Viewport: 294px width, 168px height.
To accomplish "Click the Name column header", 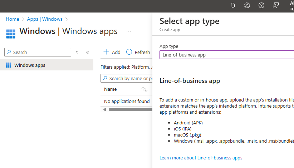I will [111, 89].
